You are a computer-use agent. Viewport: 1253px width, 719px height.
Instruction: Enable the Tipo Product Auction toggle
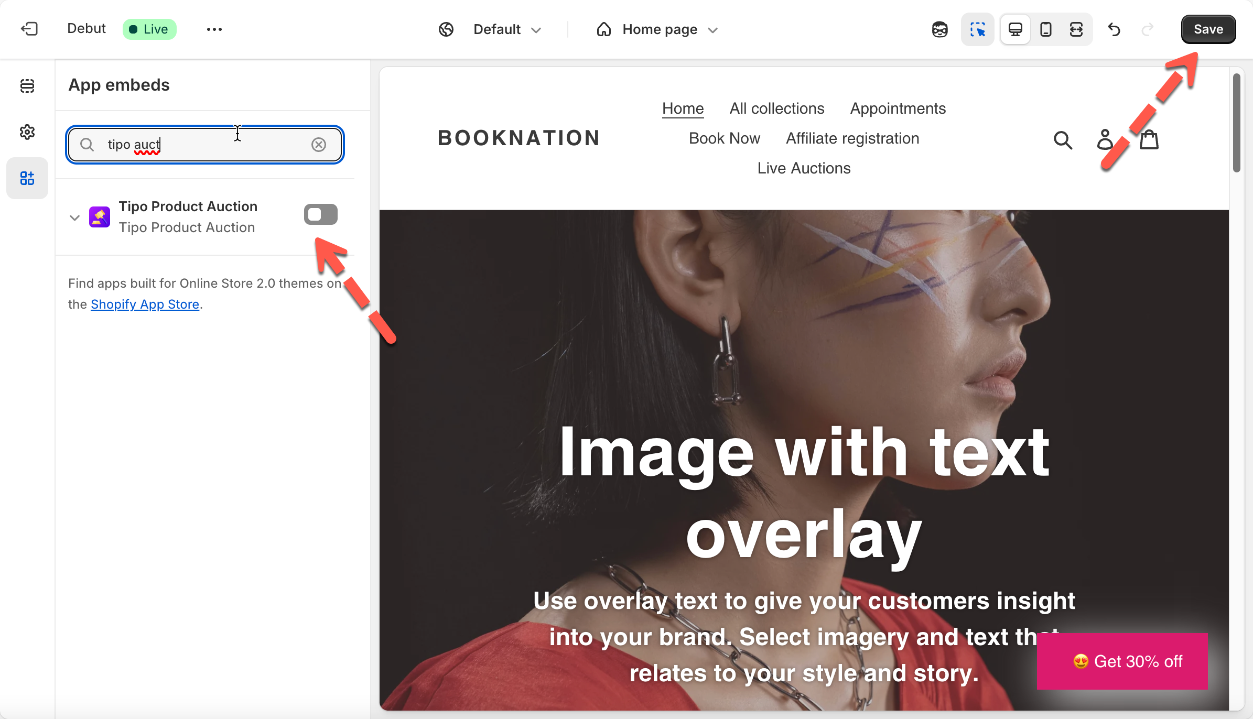[320, 214]
